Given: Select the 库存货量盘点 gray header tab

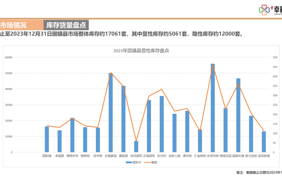Looking at the screenshot, I should (x=66, y=25).
